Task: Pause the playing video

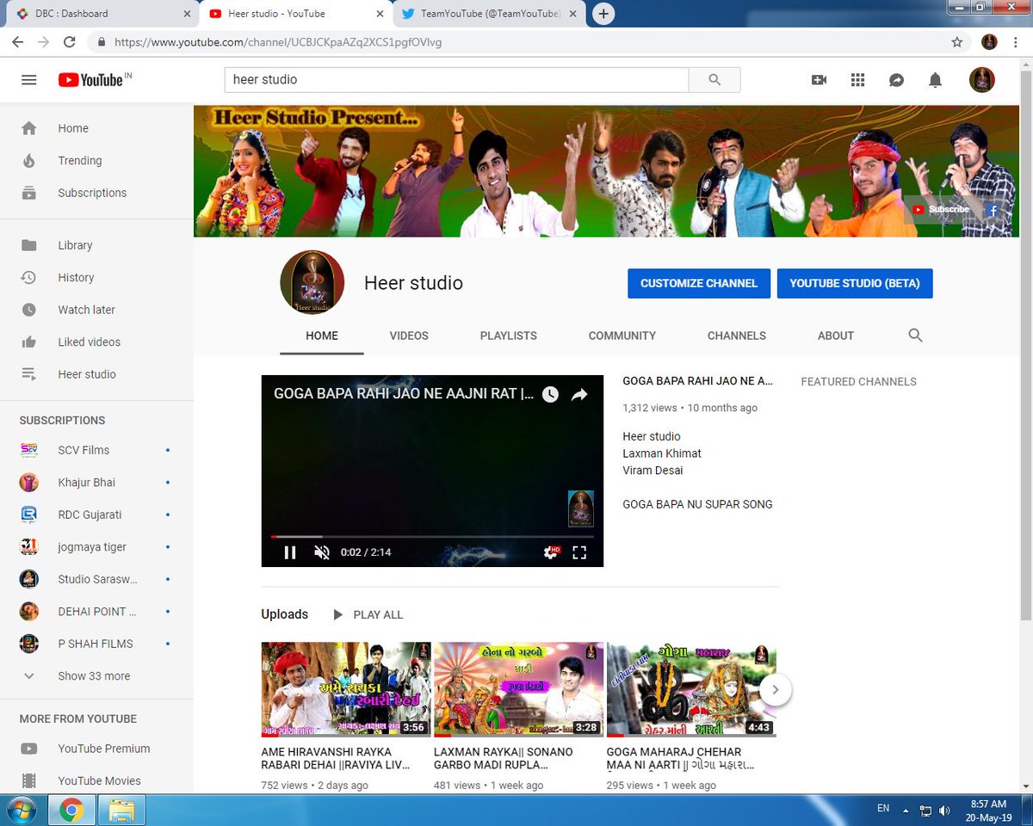Action: 290,552
